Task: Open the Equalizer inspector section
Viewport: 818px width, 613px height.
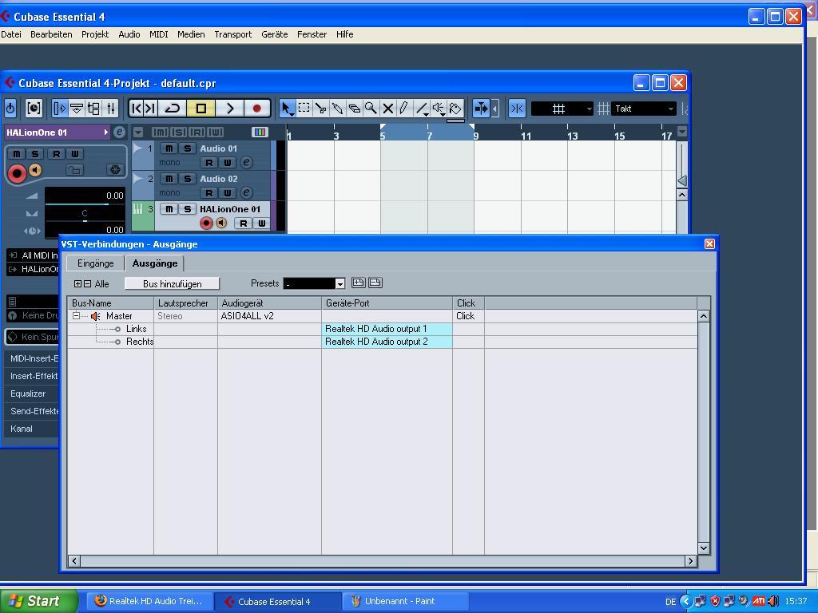Action: tap(31, 394)
